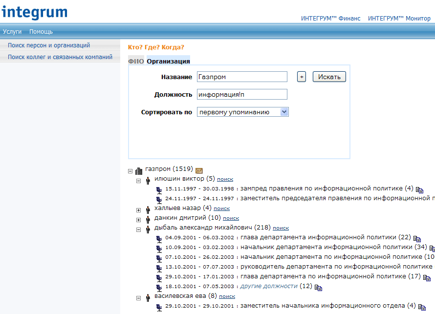The height and width of the screenshot is (314, 435).
Task: Click поиск link for дыбаль александр михайлович
Action: click(x=281, y=228)
